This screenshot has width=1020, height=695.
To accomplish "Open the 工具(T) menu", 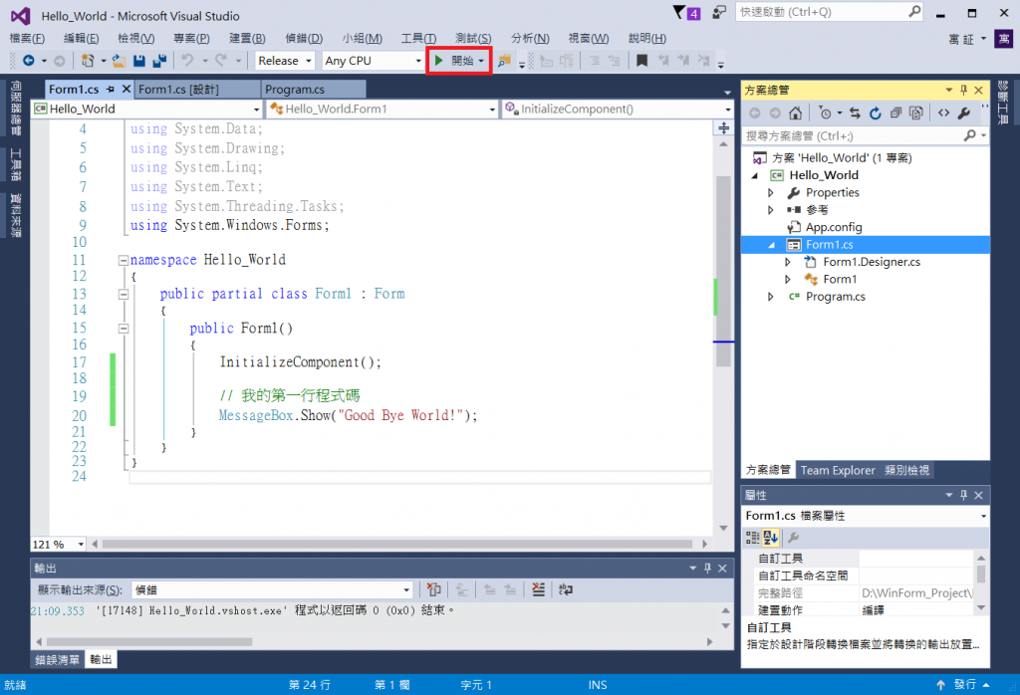I will (418, 39).
